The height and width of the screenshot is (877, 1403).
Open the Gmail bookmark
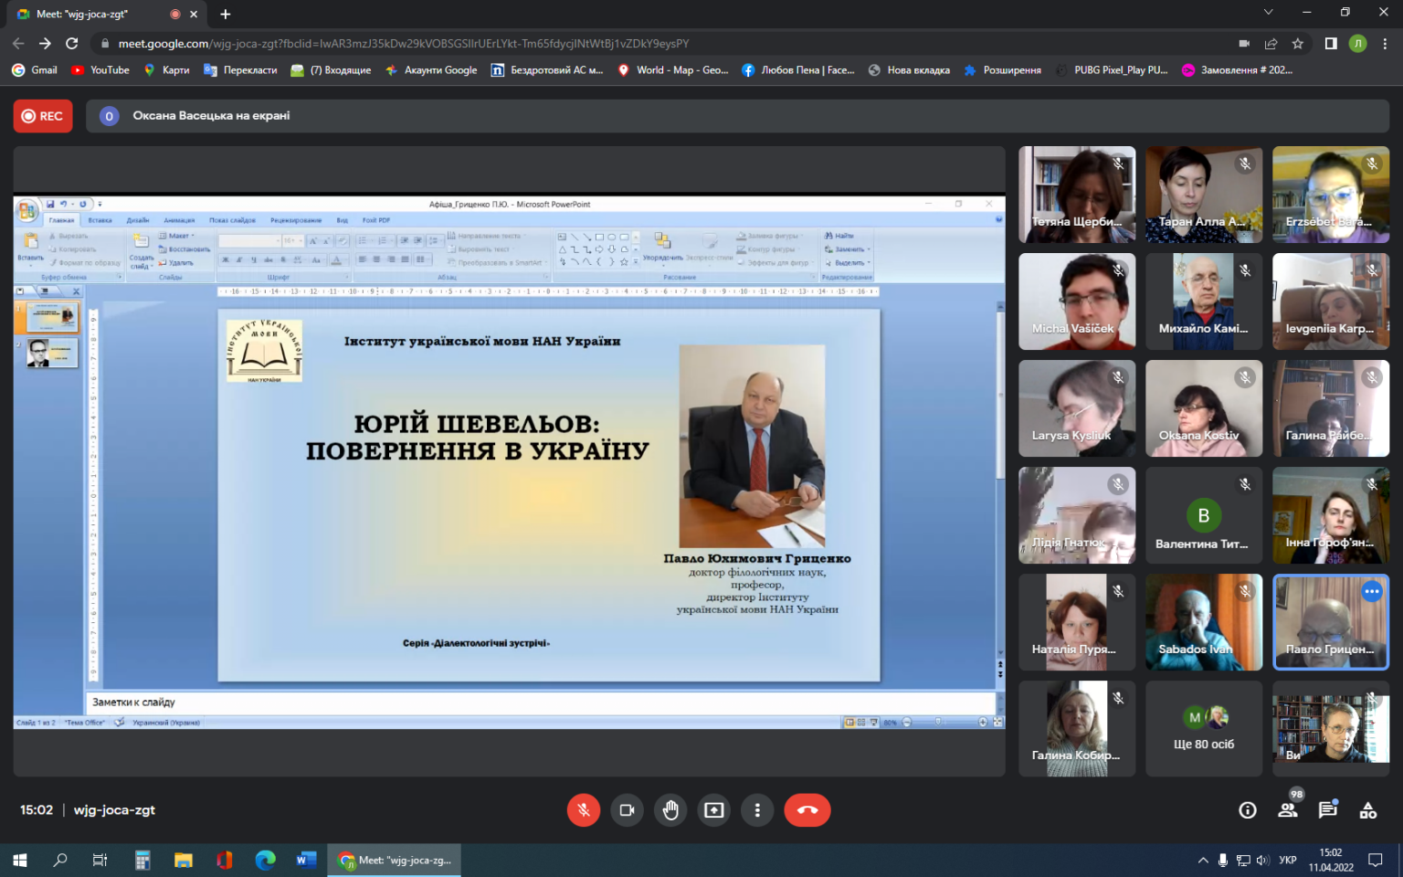[35, 69]
